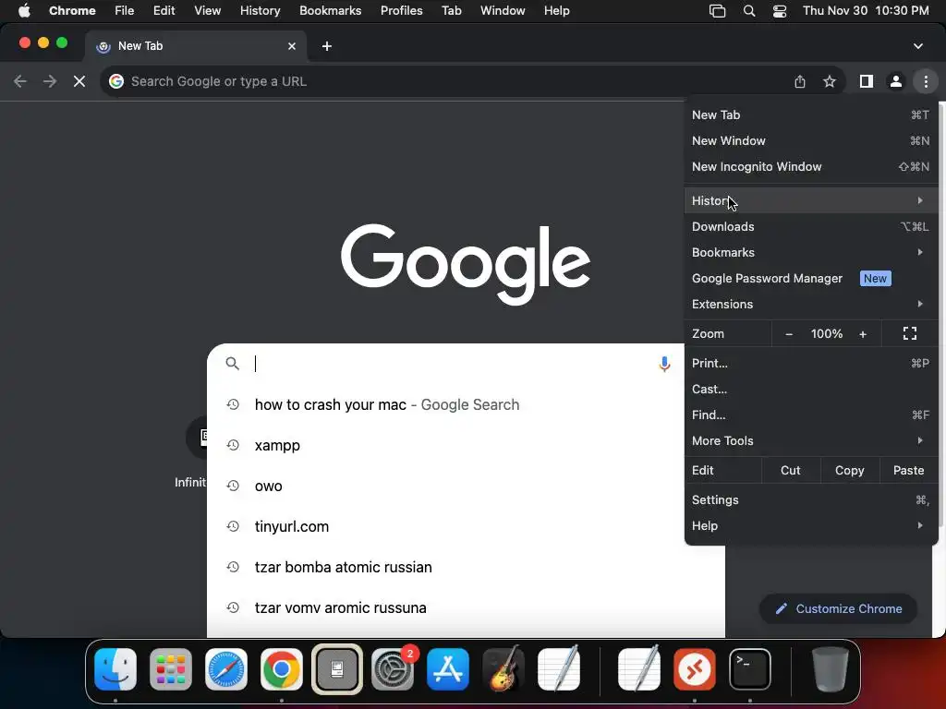Toggle the side panel icon

[867, 81]
